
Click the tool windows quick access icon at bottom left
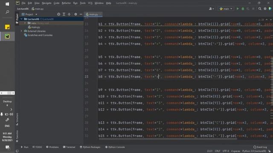coord(17,151)
